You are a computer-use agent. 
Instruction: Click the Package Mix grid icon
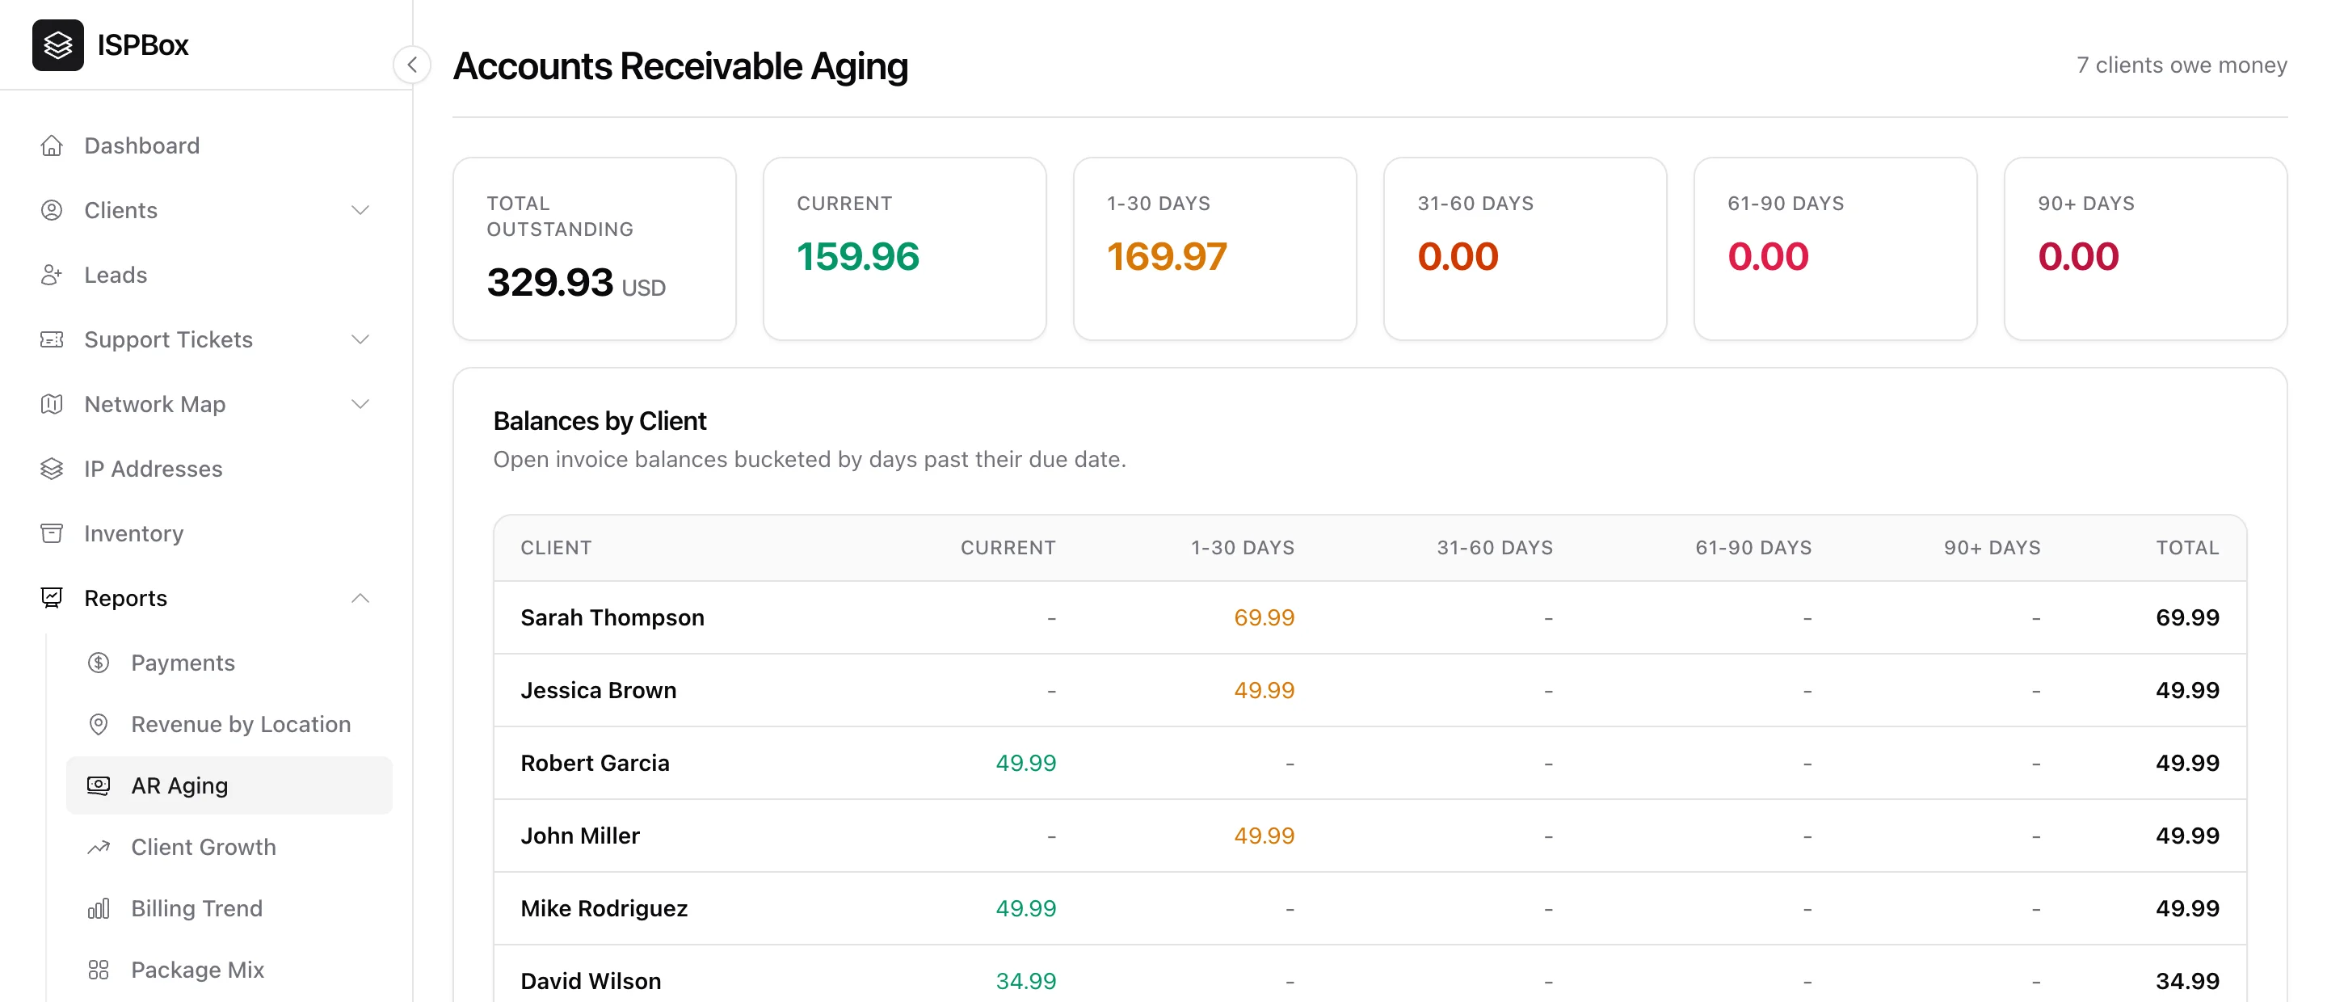pos(99,970)
